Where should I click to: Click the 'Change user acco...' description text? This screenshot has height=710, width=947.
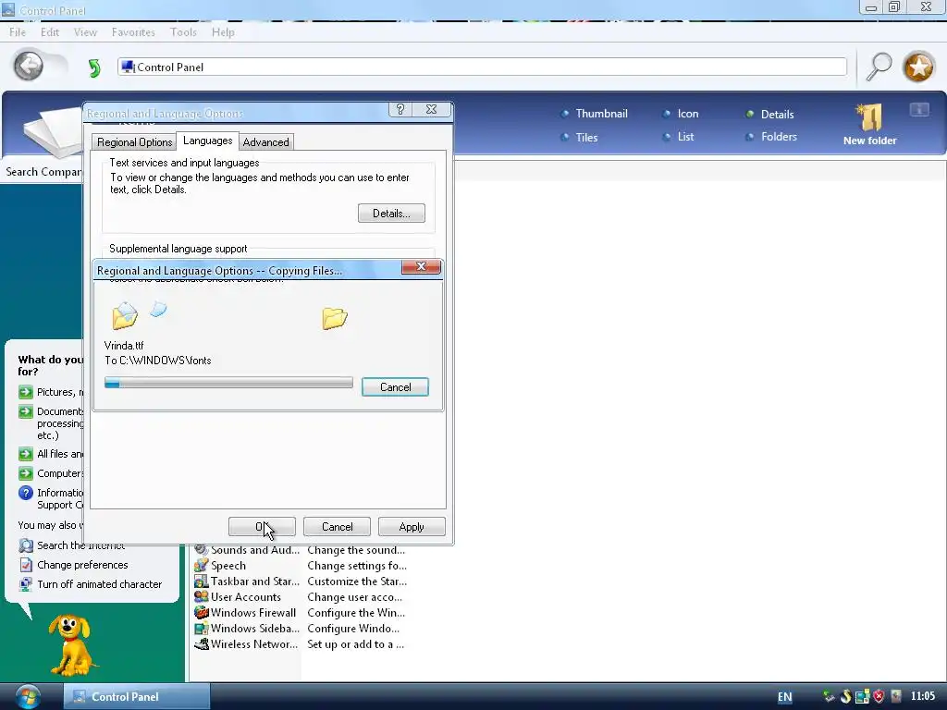(354, 597)
